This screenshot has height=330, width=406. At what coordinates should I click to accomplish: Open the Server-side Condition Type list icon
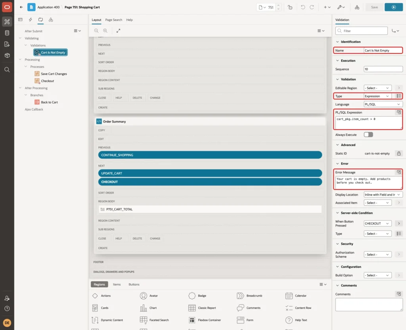(x=399, y=234)
